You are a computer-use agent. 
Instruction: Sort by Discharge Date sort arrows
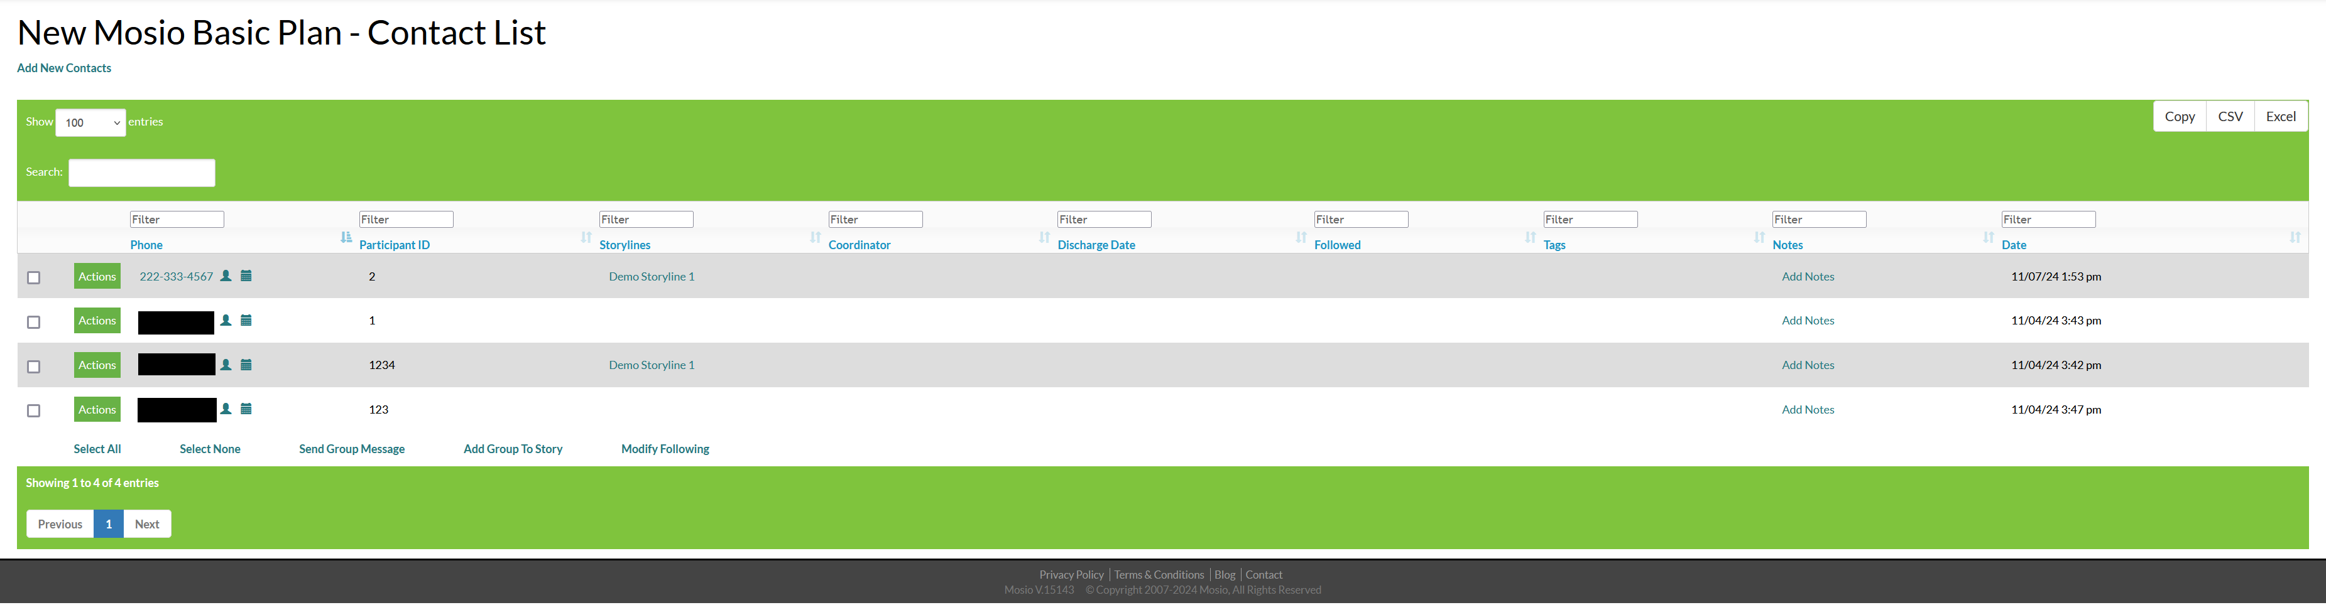coord(1301,238)
